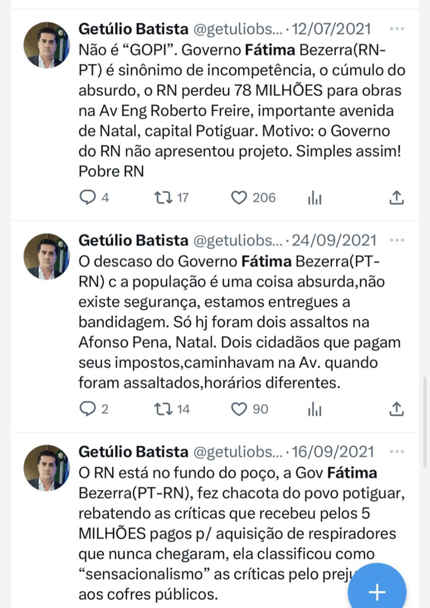
Task: Retweet the tweet with 14 retweets
Action: click(163, 409)
